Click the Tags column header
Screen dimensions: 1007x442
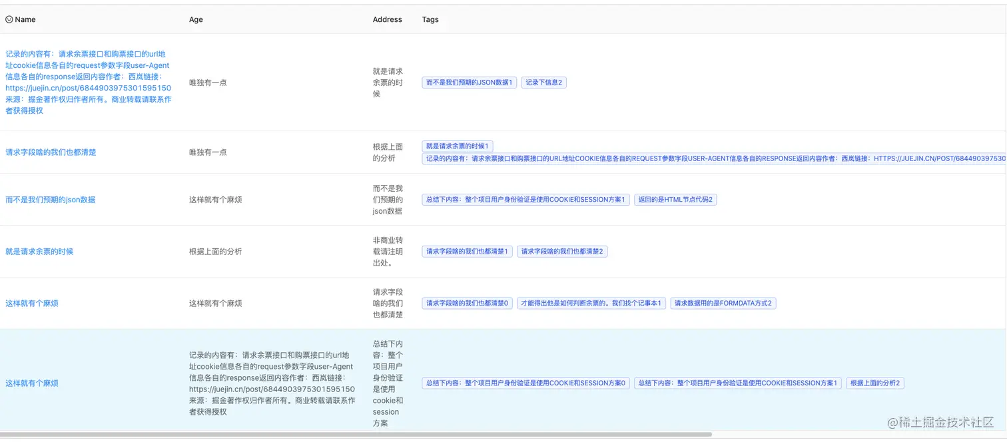coord(430,19)
